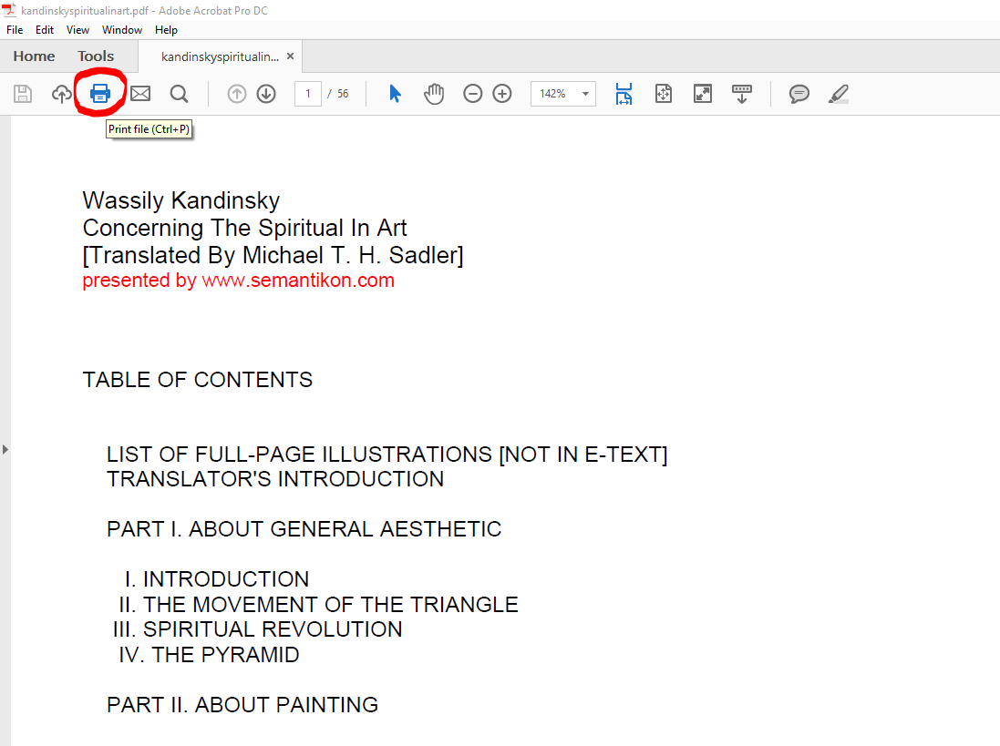Click the 'IV. THE PYRAMID' entry
Screen dimensions: 1000x746
pos(209,655)
